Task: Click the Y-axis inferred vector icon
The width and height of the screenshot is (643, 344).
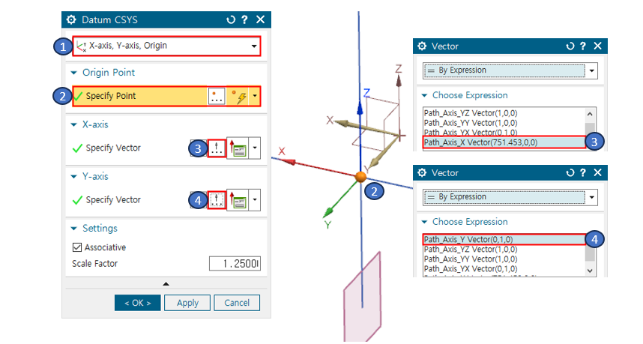Action: (x=240, y=200)
